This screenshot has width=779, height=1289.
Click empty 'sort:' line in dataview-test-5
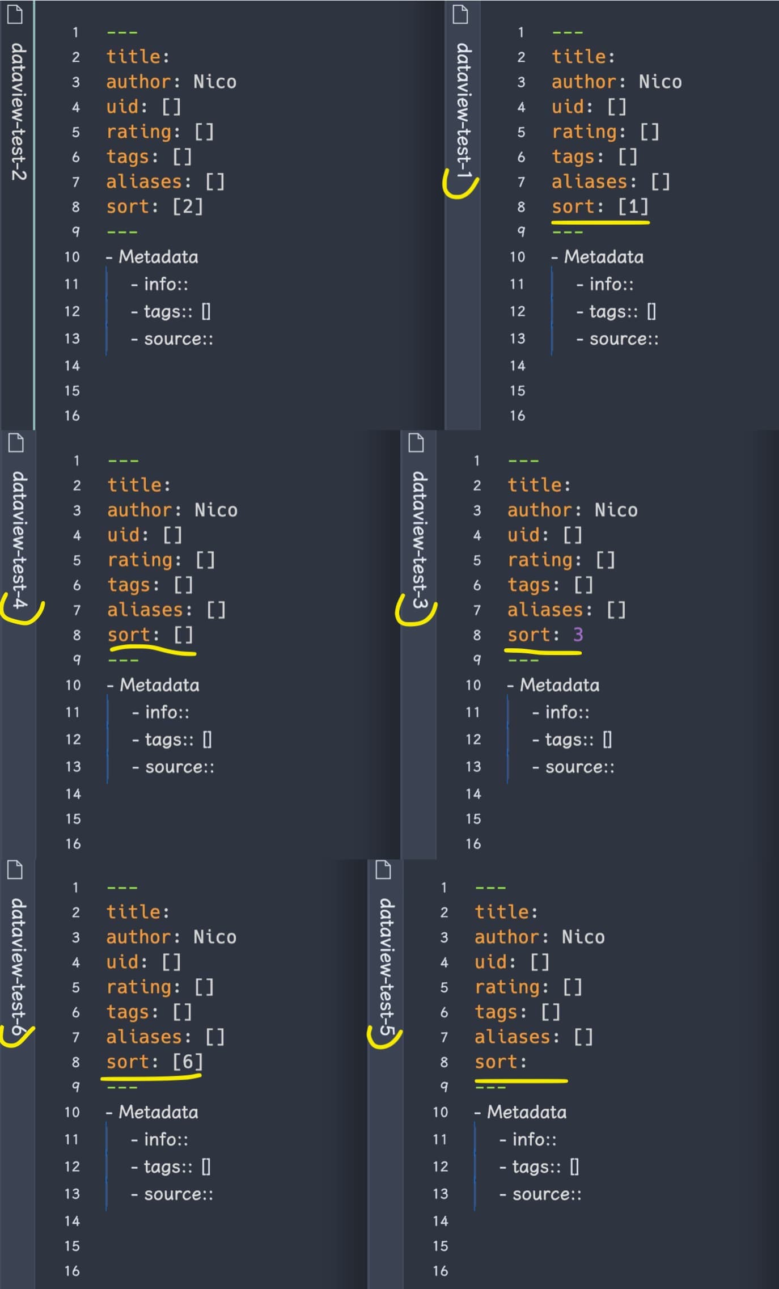(x=501, y=1062)
